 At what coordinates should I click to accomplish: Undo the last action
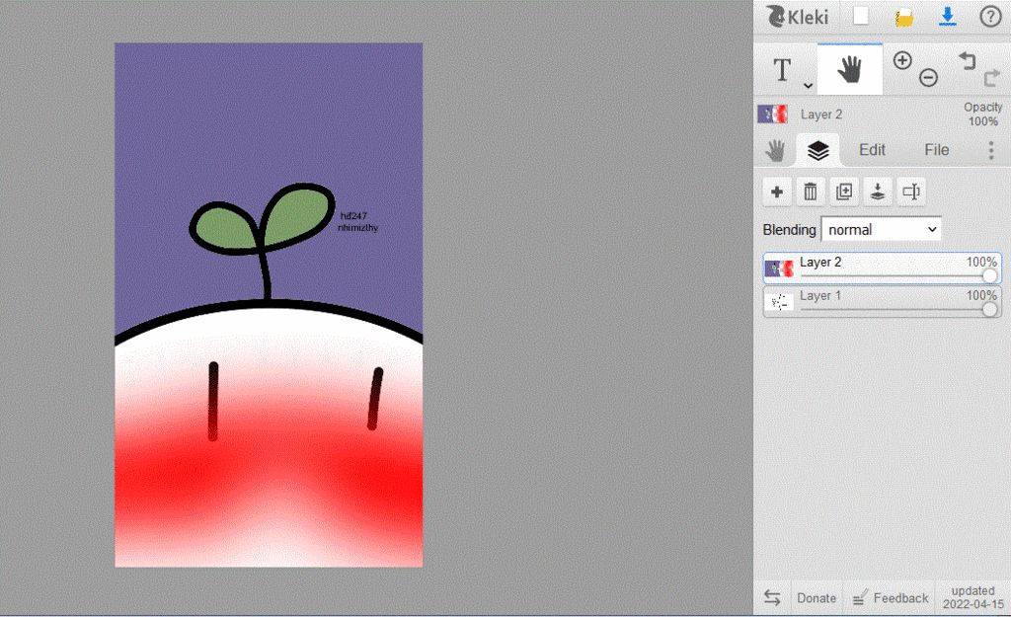968,61
